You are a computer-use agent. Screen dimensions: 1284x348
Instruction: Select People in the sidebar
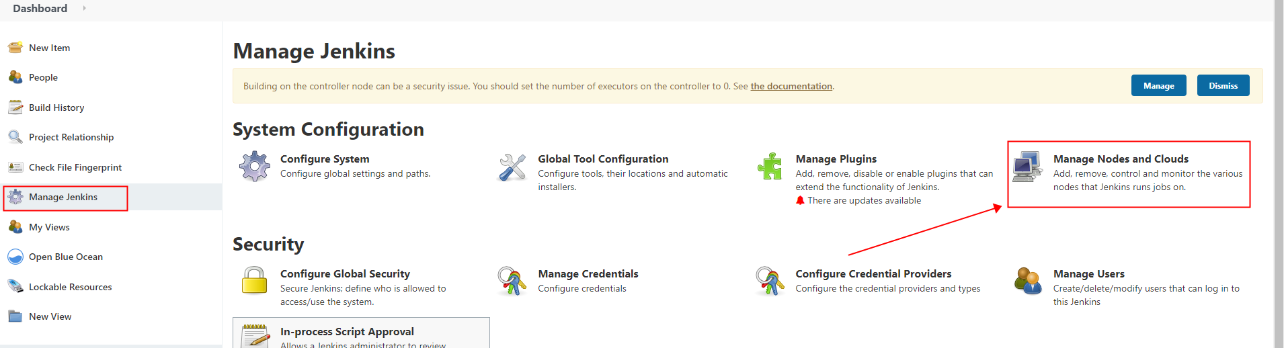point(43,77)
